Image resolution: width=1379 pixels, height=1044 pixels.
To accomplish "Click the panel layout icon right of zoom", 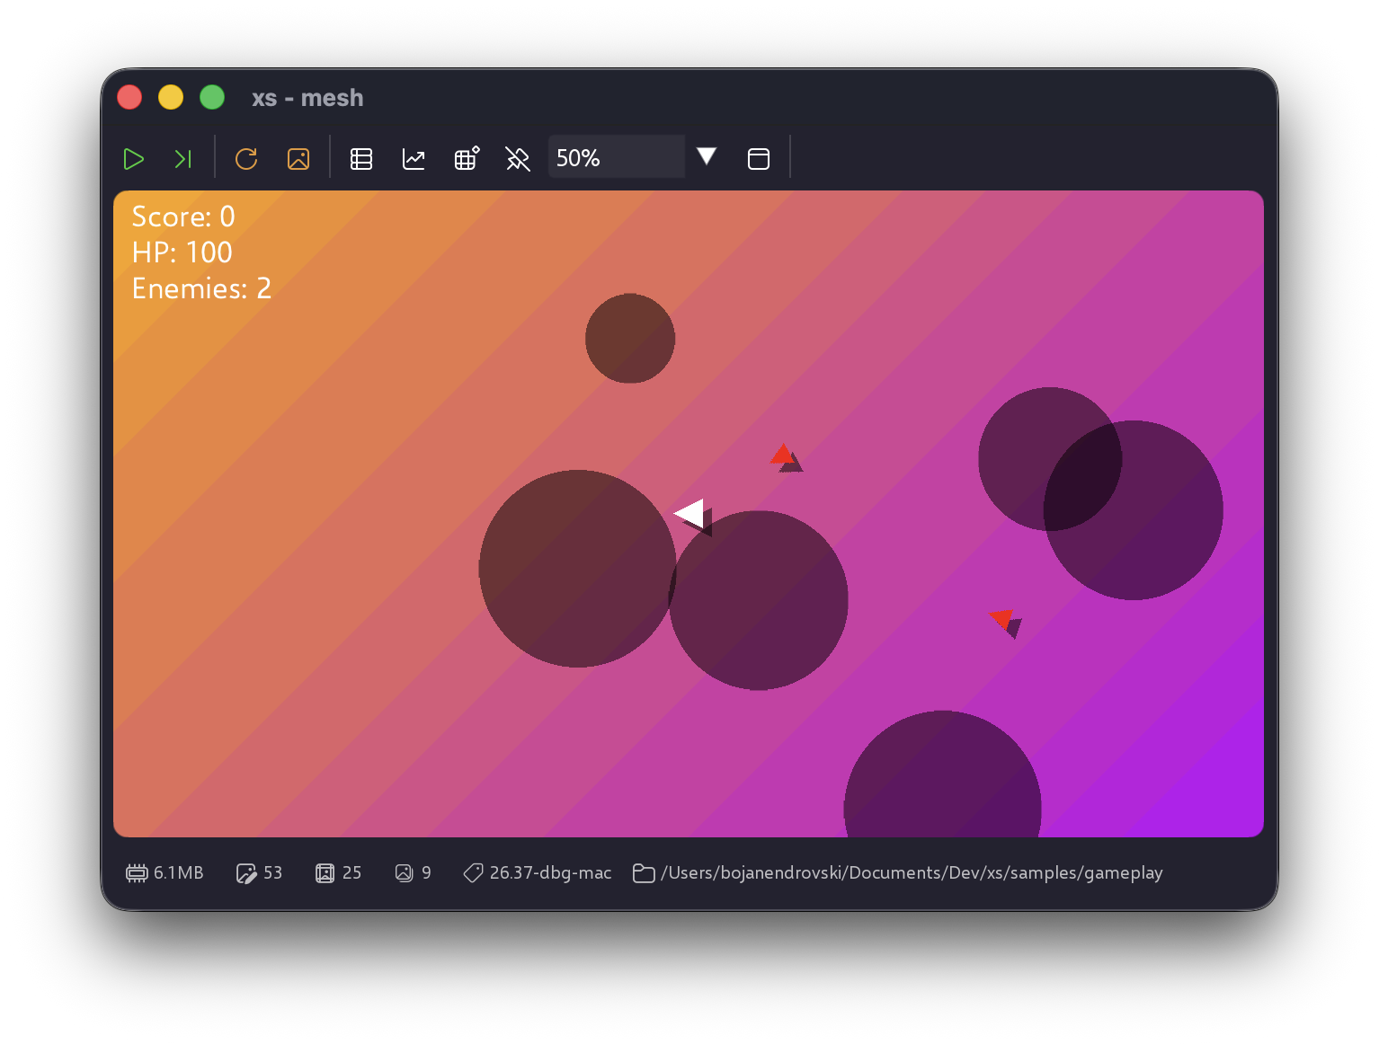I will pyautogui.click(x=758, y=158).
